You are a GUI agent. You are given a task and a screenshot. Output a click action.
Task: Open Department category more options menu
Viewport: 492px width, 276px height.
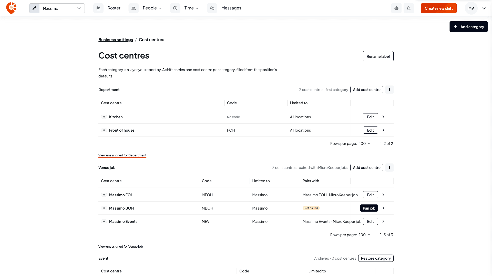pos(389,90)
